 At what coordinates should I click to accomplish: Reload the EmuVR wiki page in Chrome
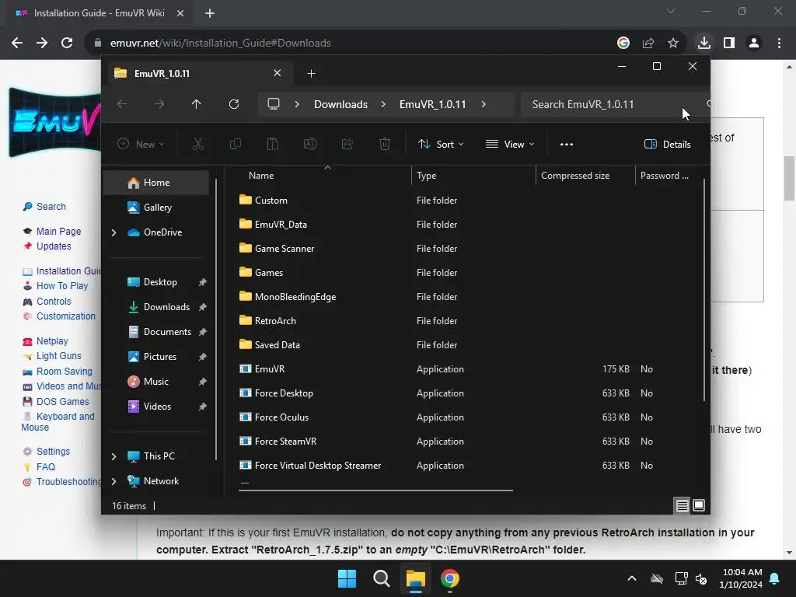pos(67,43)
